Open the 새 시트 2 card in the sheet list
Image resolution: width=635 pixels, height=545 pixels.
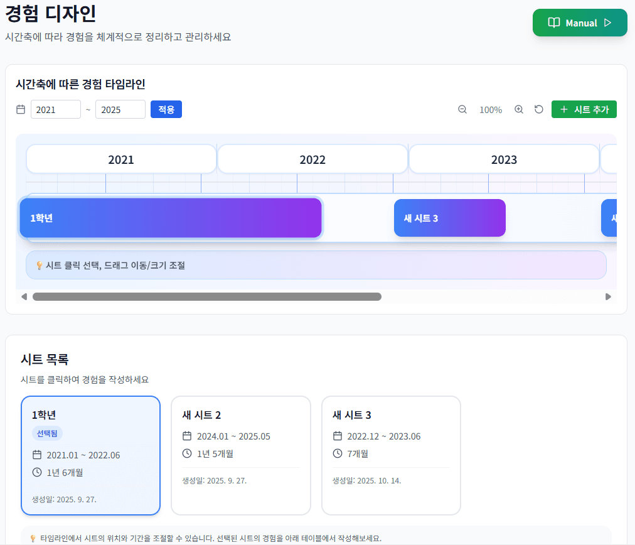point(240,455)
